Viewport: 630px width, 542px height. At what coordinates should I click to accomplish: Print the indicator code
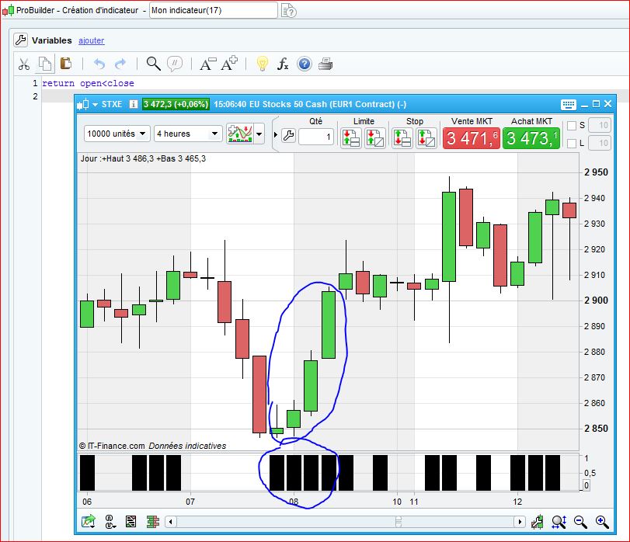click(x=325, y=64)
